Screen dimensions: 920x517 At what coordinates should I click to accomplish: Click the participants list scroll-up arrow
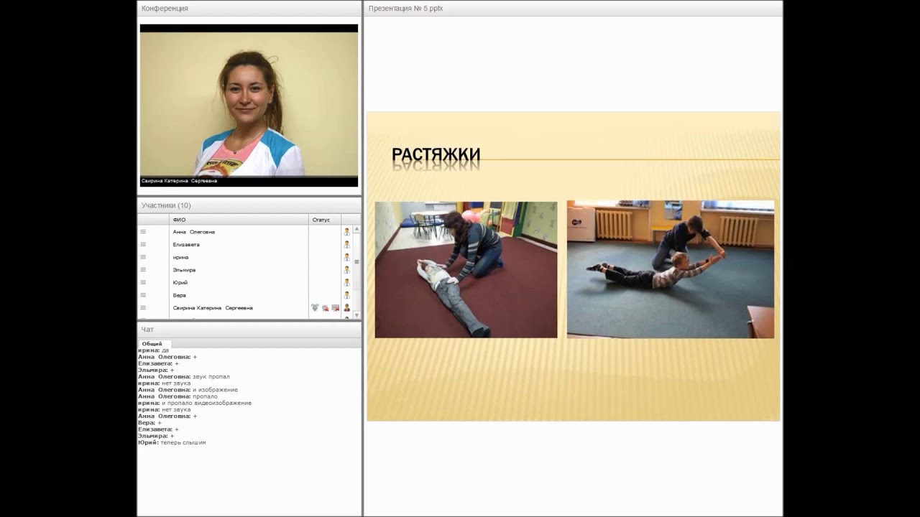pos(356,229)
